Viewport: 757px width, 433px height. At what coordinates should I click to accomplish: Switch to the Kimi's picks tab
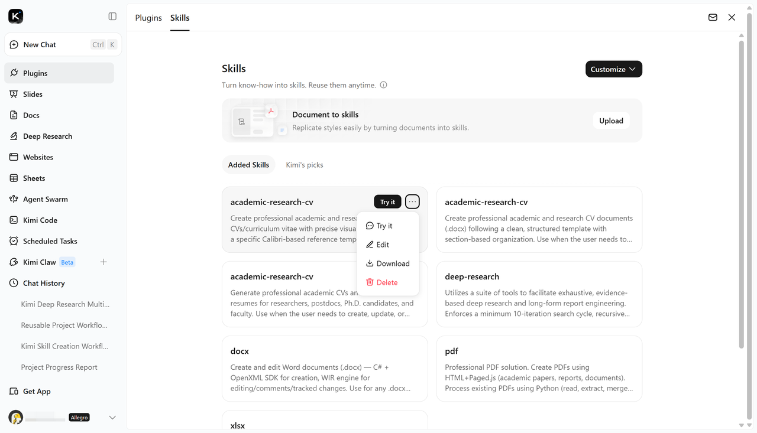tap(305, 165)
